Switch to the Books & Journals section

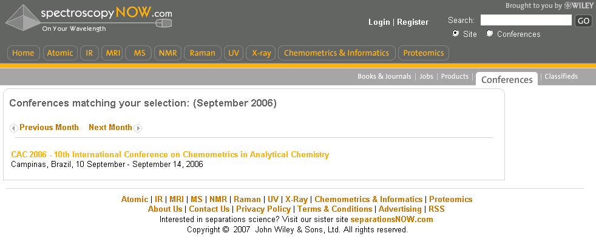click(x=384, y=76)
